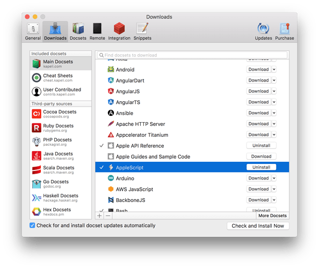319x268 pixels.
Task: Open the Docsets books icon
Action: (78, 28)
